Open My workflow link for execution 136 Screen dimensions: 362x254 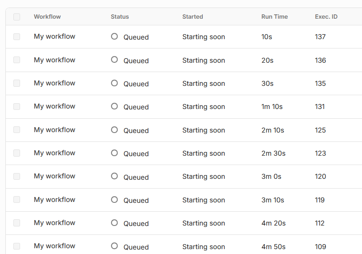coord(54,60)
